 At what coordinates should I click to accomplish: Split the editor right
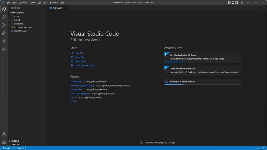pyautogui.click(x=259, y=8)
